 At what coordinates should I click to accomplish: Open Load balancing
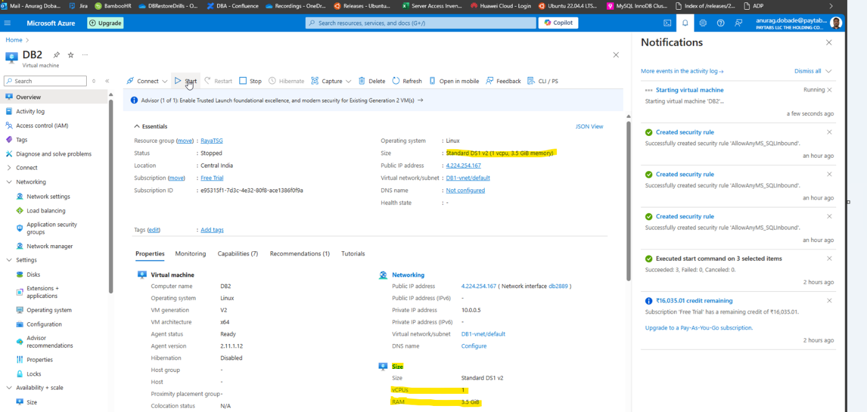point(46,211)
